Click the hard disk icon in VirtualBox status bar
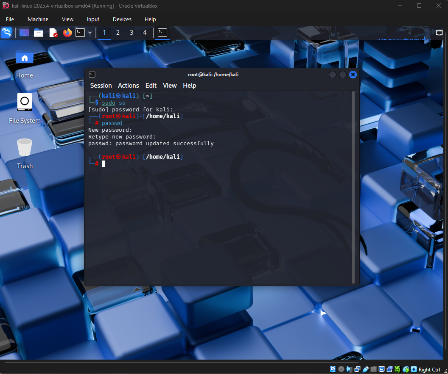Image resolution: width=448 pixels, height=374 pixels. [333, 369]
